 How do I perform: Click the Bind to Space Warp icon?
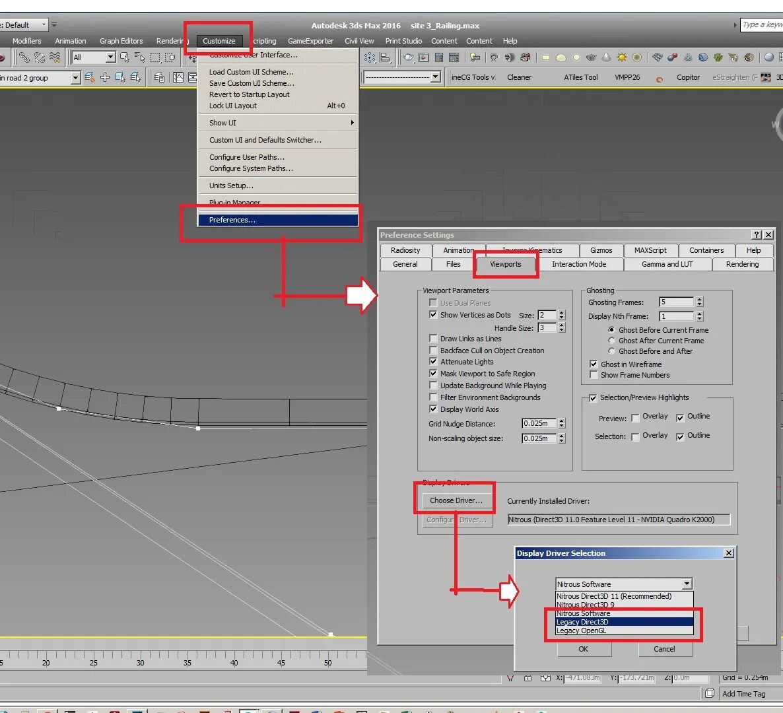tap(55, 57)
